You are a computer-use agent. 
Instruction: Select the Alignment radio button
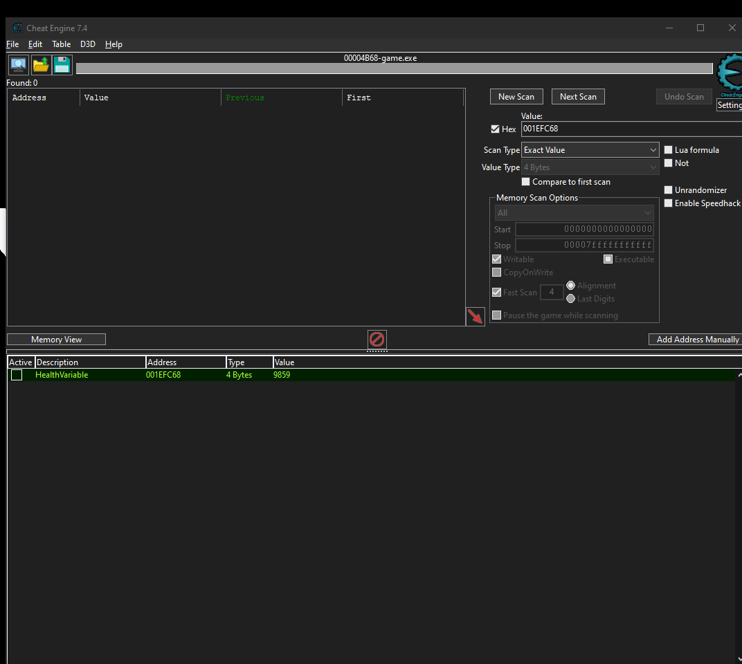click(571, 286)
